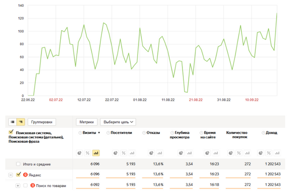291x193 pixels.
Task: Click the Отказы column header
Action: [153, 133]
